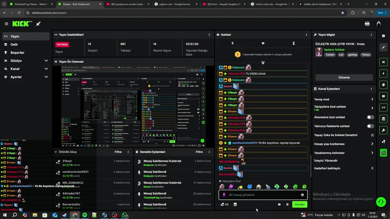Open the Kanal Eylemleri three-dot menu
The image size is (390, 219).
371,89
